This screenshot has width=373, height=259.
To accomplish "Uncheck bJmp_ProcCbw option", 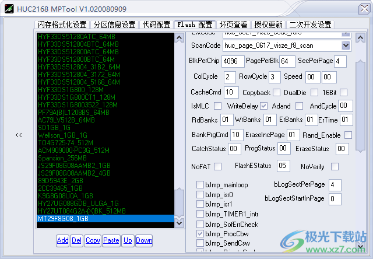I will pyautogui.click(x=200, y=233).
